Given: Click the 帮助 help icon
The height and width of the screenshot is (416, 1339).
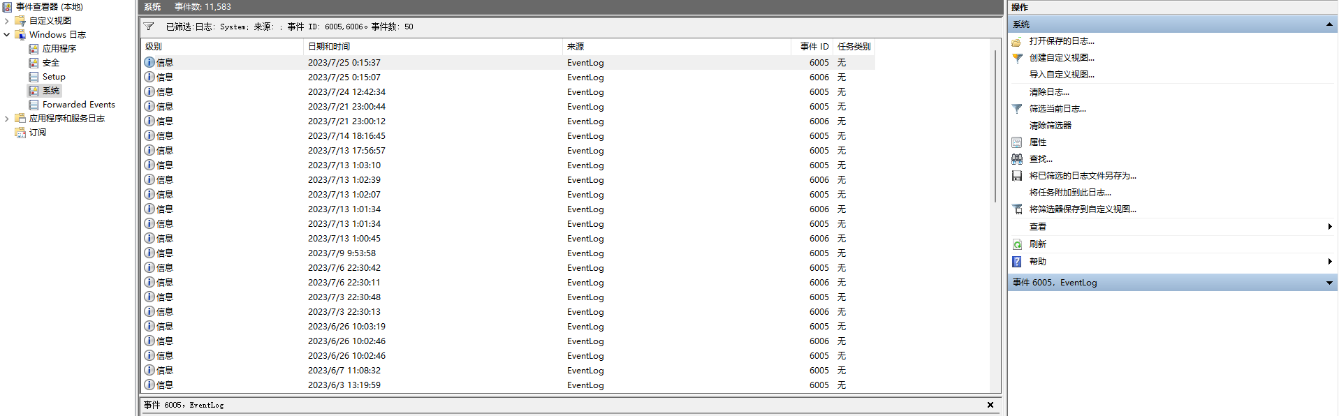Looking at the screenshot, I should tap(1017, 262).
